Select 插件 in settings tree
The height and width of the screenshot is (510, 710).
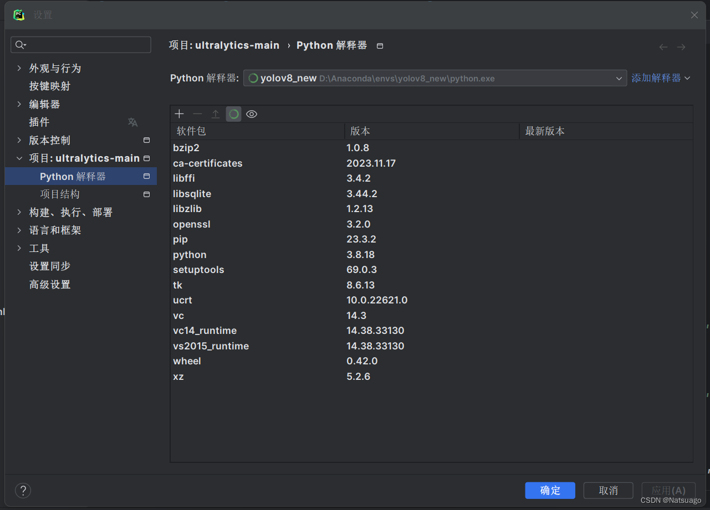[x=39, y=122]
